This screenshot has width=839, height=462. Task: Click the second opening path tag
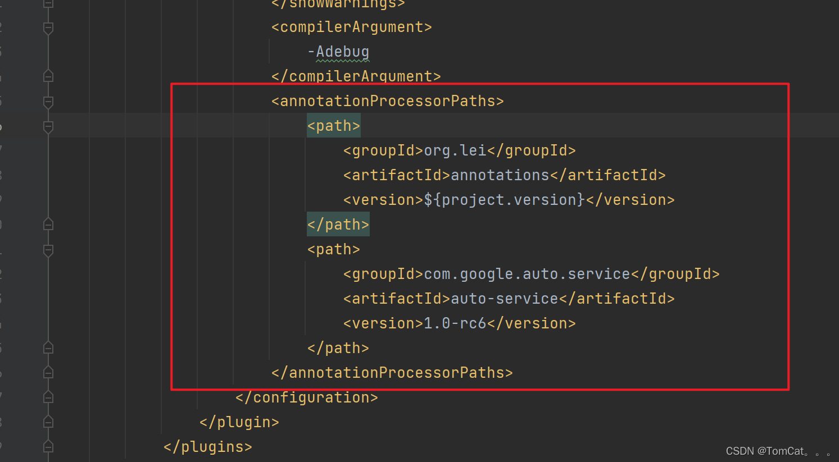click(334, 249)
